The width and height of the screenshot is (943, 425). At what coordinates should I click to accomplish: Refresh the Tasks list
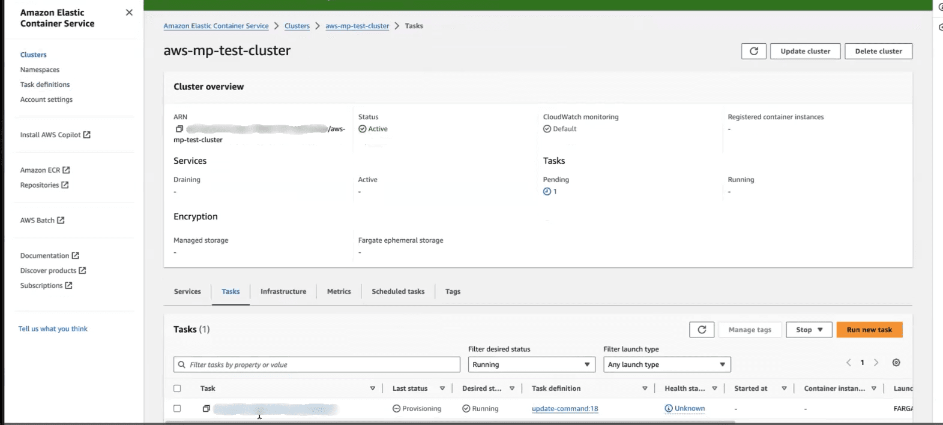pos(701,330)
